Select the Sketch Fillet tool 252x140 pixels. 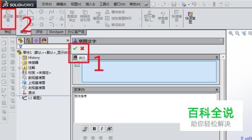[51, 24]
